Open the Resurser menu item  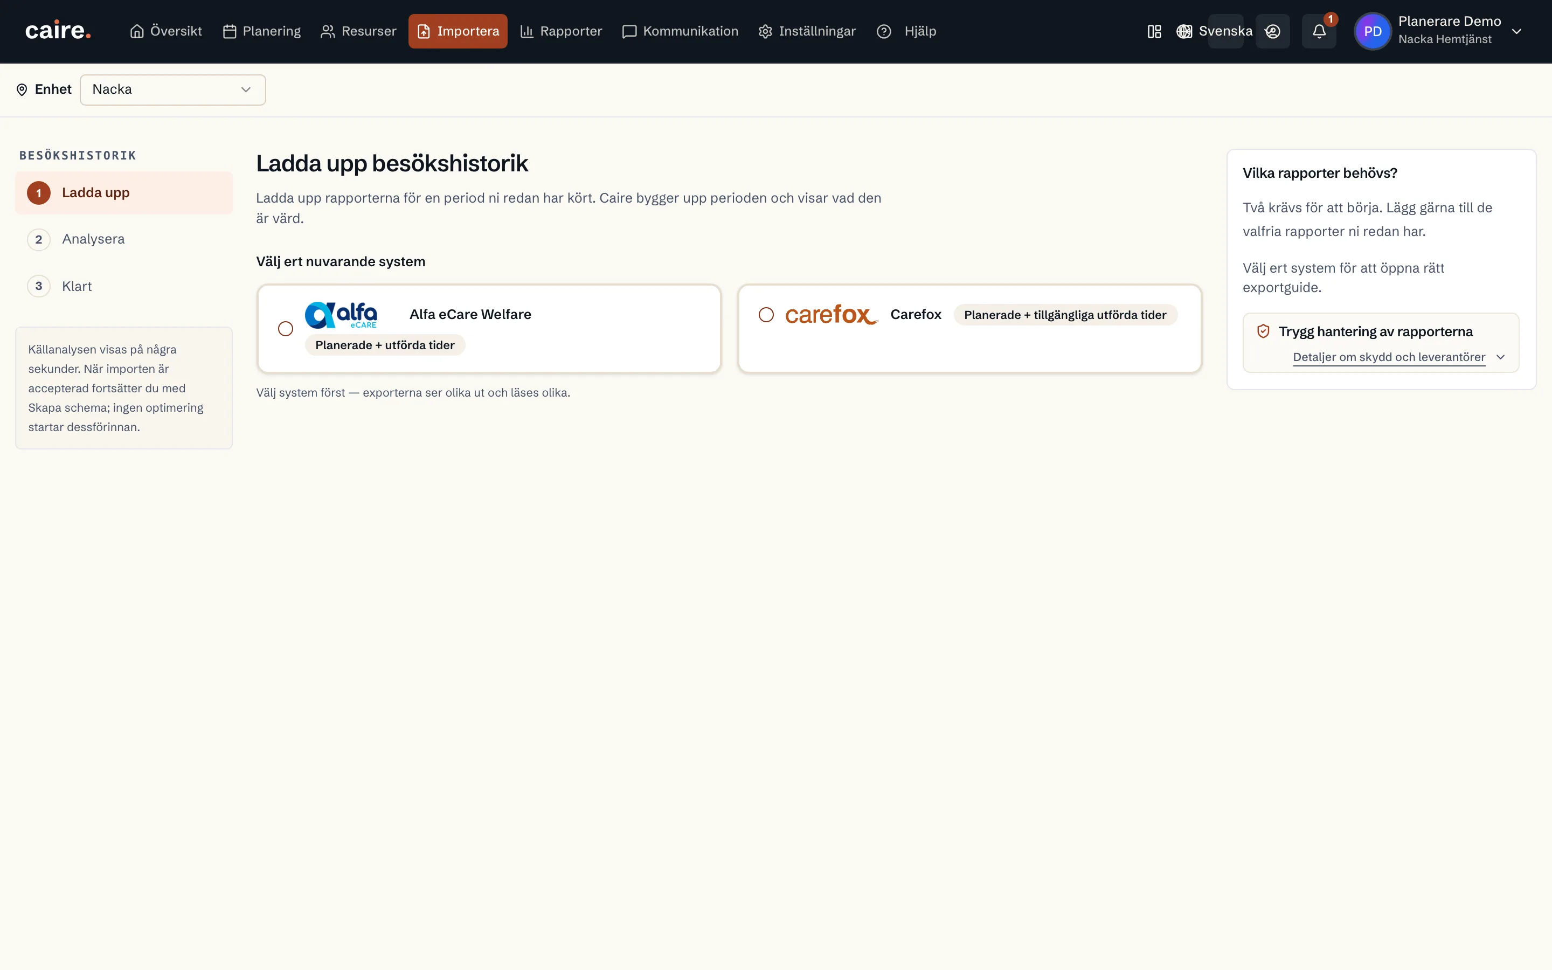(x=358, y=31)
